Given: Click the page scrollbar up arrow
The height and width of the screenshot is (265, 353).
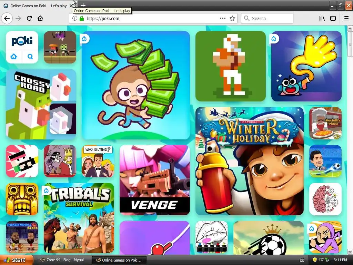Looking at the screenshot, I should pos(350,28).
